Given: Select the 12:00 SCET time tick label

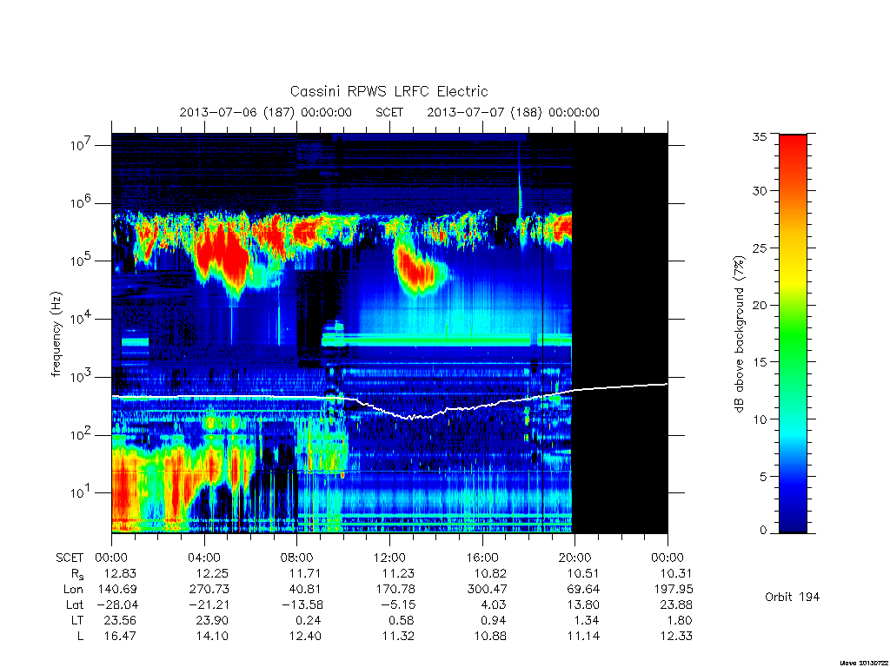Looking at the screenshot, I should tap(389, 558).
